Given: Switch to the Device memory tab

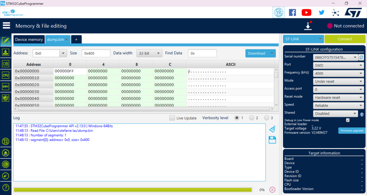Looking at the screenshot, I should [29, 39].
